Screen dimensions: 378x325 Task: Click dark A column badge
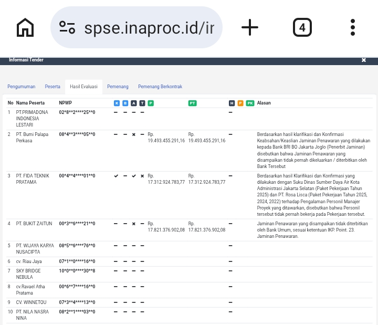pos(133,103)
